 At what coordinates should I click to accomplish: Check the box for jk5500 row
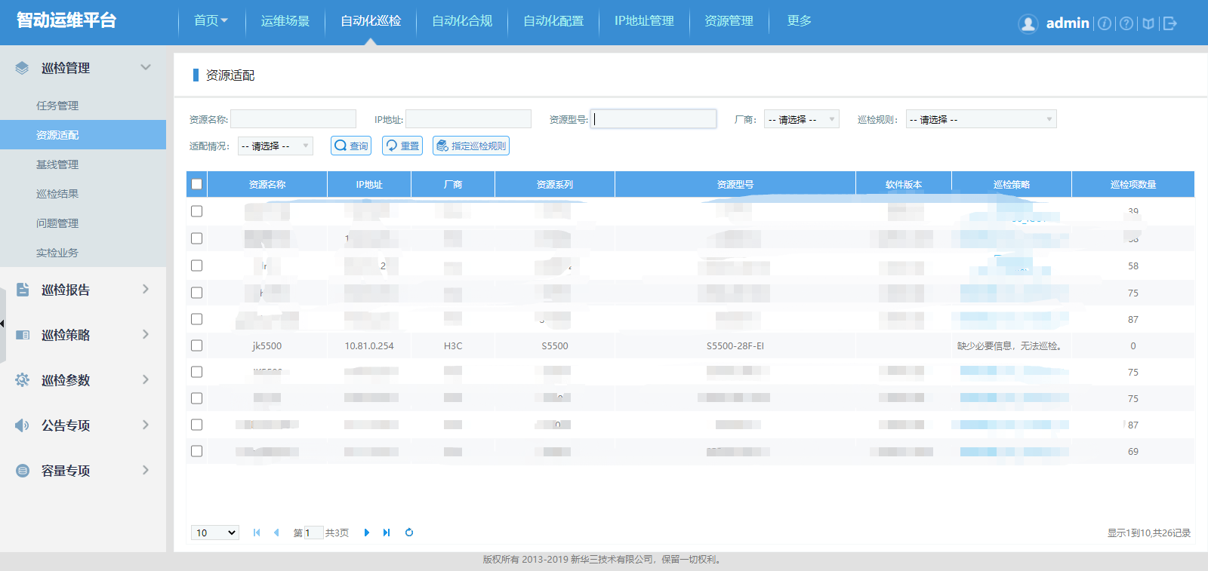[197, 345]
